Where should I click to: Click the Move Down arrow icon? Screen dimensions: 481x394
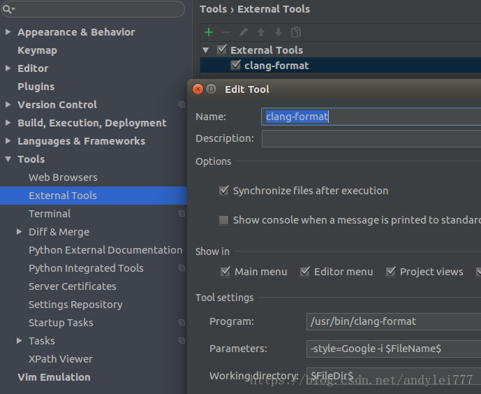coord(279,32)
